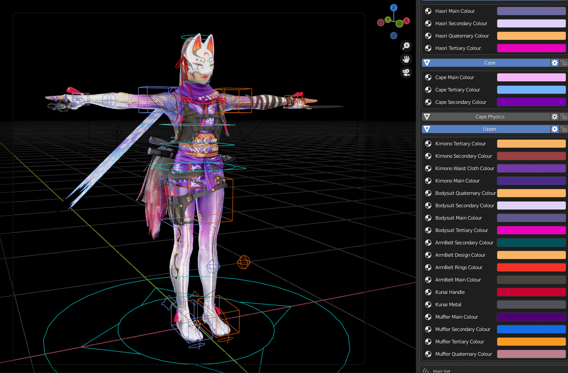
Task: Click the 'Haori Secondary Colour' label
Action: point(461,23)
